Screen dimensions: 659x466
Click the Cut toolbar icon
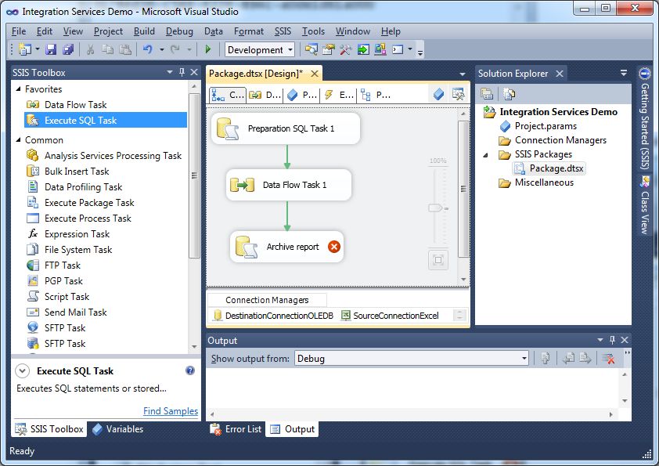90,49
